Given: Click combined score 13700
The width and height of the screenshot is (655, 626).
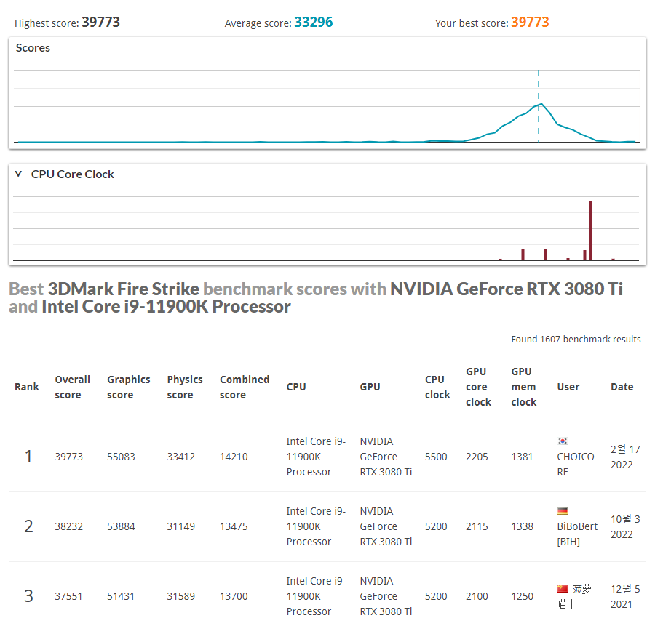Looking at the screenshot, I should click(x=234, y=596).
